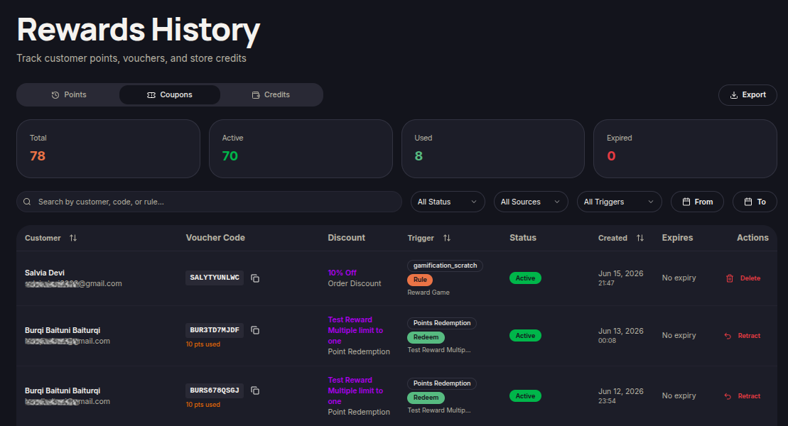Pick the From date filter

pyautogui.click(x=698, y=202)
